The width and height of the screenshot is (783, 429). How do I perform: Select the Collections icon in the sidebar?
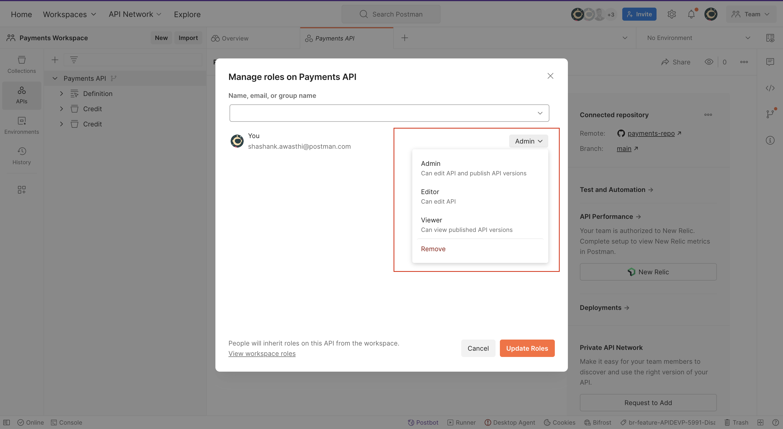[x=21, y=64]
